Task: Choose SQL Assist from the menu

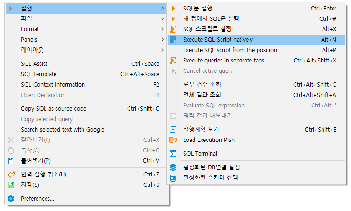Action: [x=86, y=64]
